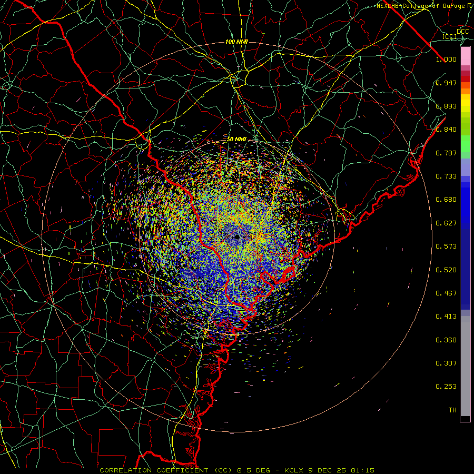Viewport: 474px width, 474px height.
Task: Click the 0.360 scale value
Action: tap(446, 340)
